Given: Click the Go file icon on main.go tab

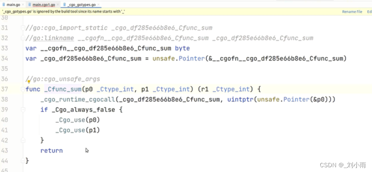Looking at the screenshot, I should point(4,4).
